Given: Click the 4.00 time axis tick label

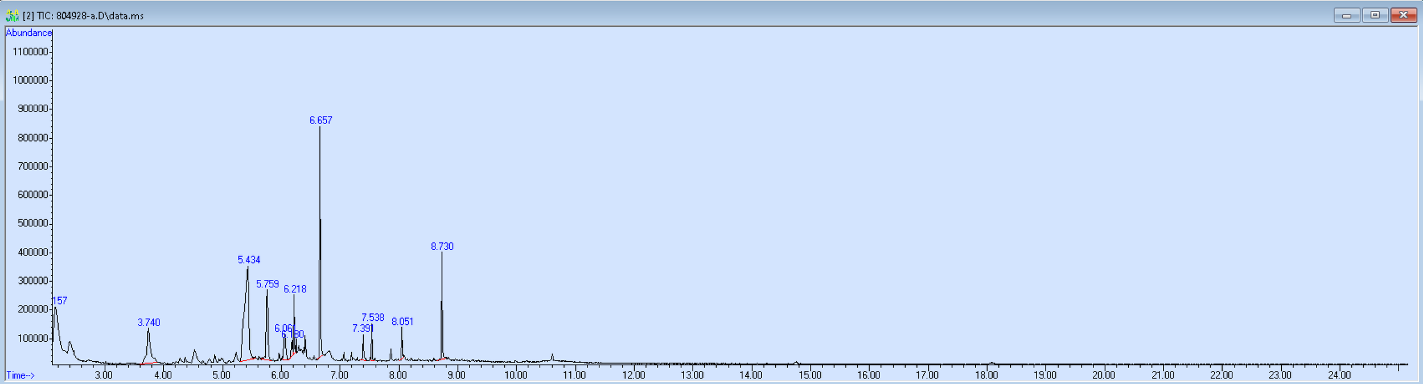Looking at the screenshot, I should tap(163, 375).
